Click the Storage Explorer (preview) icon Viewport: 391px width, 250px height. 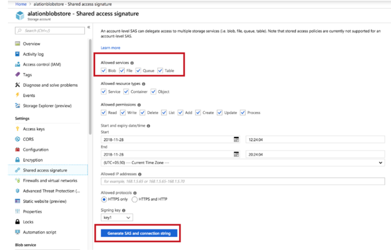click(17, 105)
